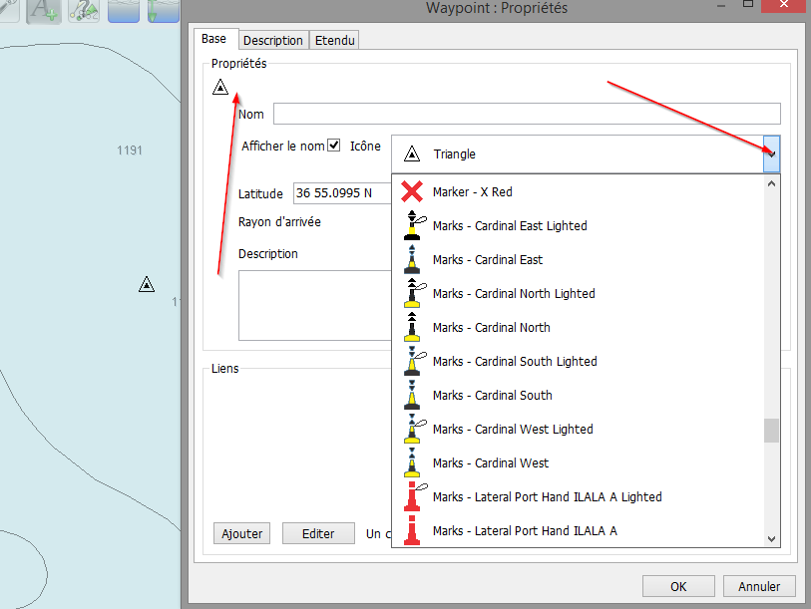
Task: Choose Marks - Cardinal South buoy icon
Action: click(492, 396)
